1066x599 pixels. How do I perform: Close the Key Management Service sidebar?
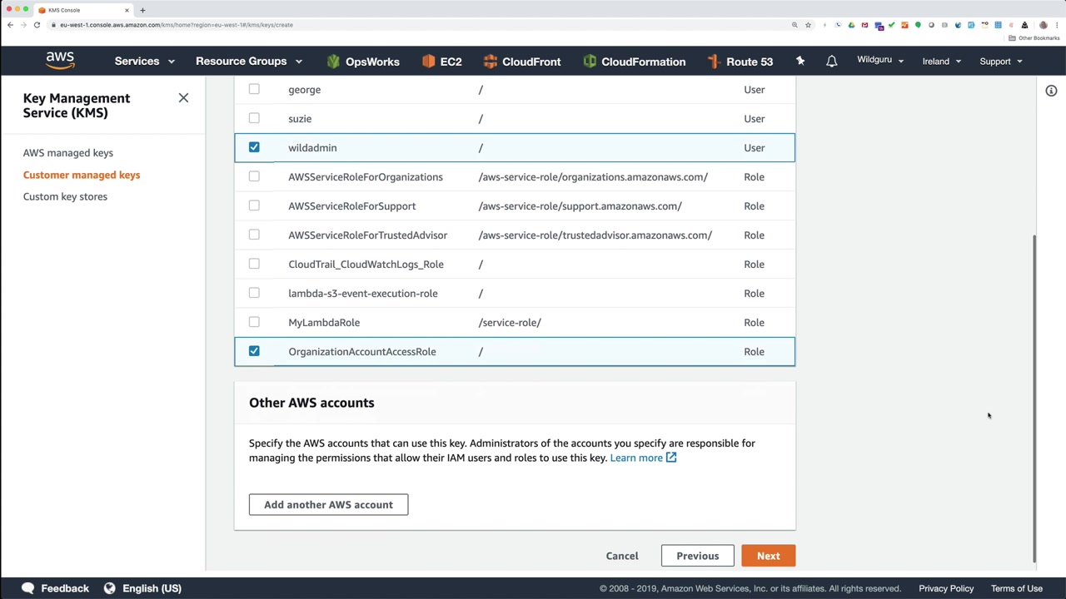click(183, 98)
